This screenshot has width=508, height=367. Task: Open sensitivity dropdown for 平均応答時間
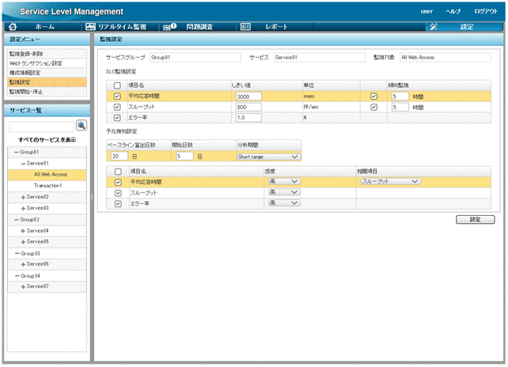pyautogui.click(x=284, y=181)
